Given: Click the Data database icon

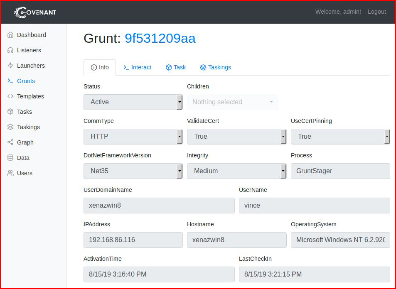Looking at the screenshot, I should (x=10, y=158).
